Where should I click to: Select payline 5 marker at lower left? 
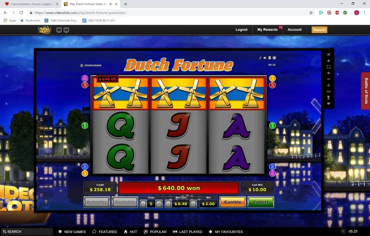point(85,173)
